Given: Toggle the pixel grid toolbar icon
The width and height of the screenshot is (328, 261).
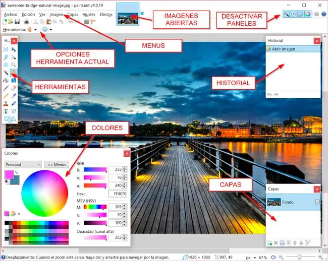Looking at the screenshot, I should coord(86,22).
